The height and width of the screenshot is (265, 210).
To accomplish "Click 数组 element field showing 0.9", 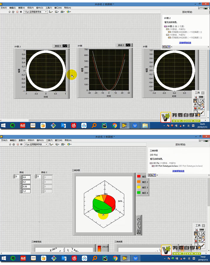I will [26, 177].
